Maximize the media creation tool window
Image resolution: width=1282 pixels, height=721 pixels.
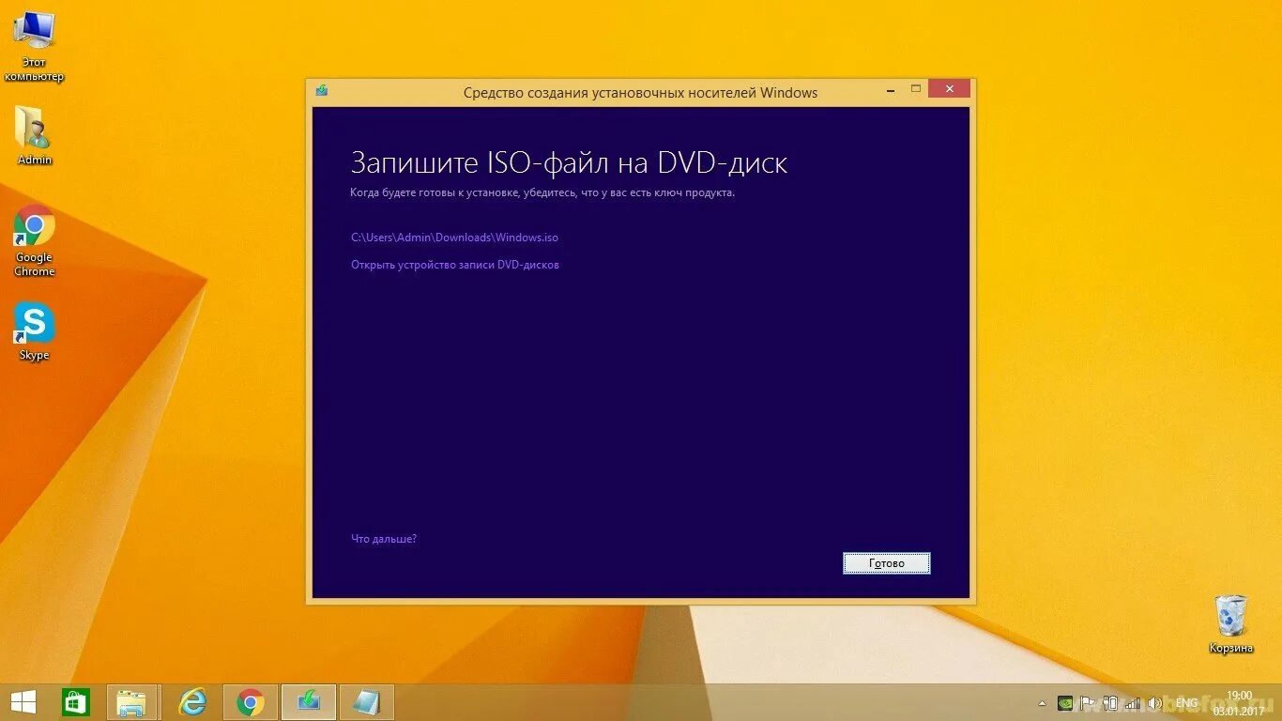coord(916,89)
